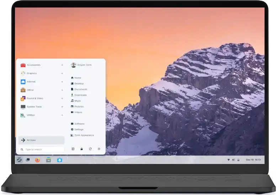The width and height of the screenshot is (277, 195).
Task: Open the Files app in taskbar
Action: pyautogui.click(x=49, y=160)
